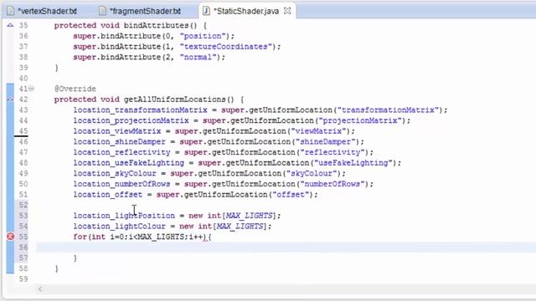Click location_transformationMatrix variable
Screen dimensions: 536x301
(140, 110)
